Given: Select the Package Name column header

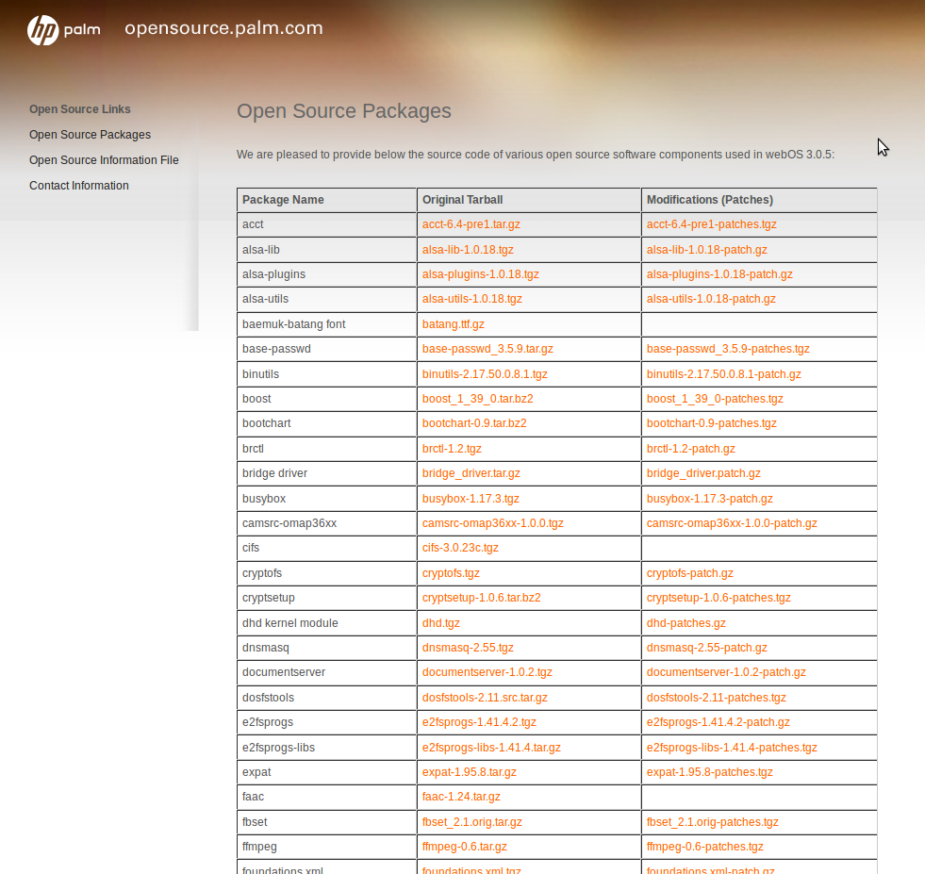Looking at the screenshot, I should [x=326, y=200].
